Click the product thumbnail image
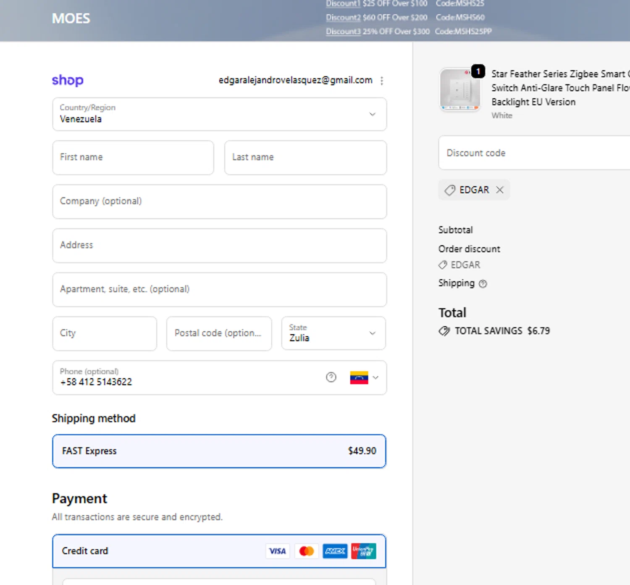This screenshot has height=585, width=630. (460, 90)
